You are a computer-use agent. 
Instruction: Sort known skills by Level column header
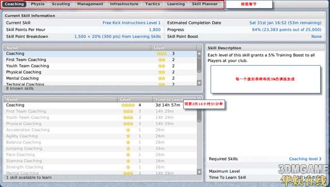pyautogui.click(x=174, y=48)
